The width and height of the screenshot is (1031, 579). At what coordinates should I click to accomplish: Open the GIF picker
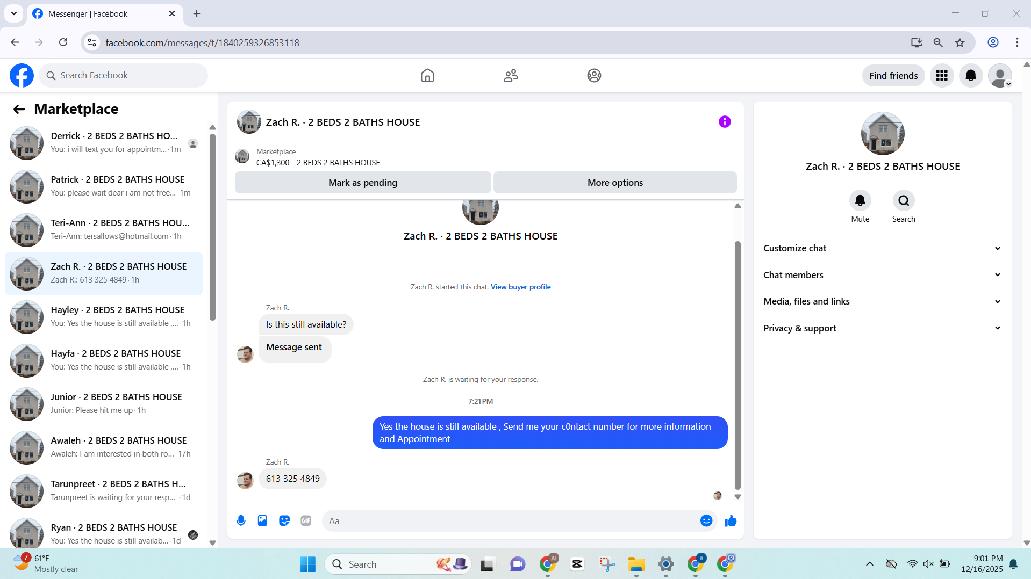(306, 521)
